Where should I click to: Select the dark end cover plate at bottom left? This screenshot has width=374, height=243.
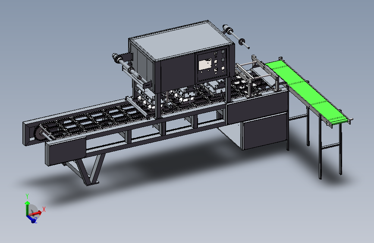click(66, 150)
